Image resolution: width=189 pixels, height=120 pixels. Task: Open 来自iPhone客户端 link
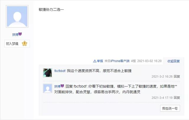tap(117, 61)
